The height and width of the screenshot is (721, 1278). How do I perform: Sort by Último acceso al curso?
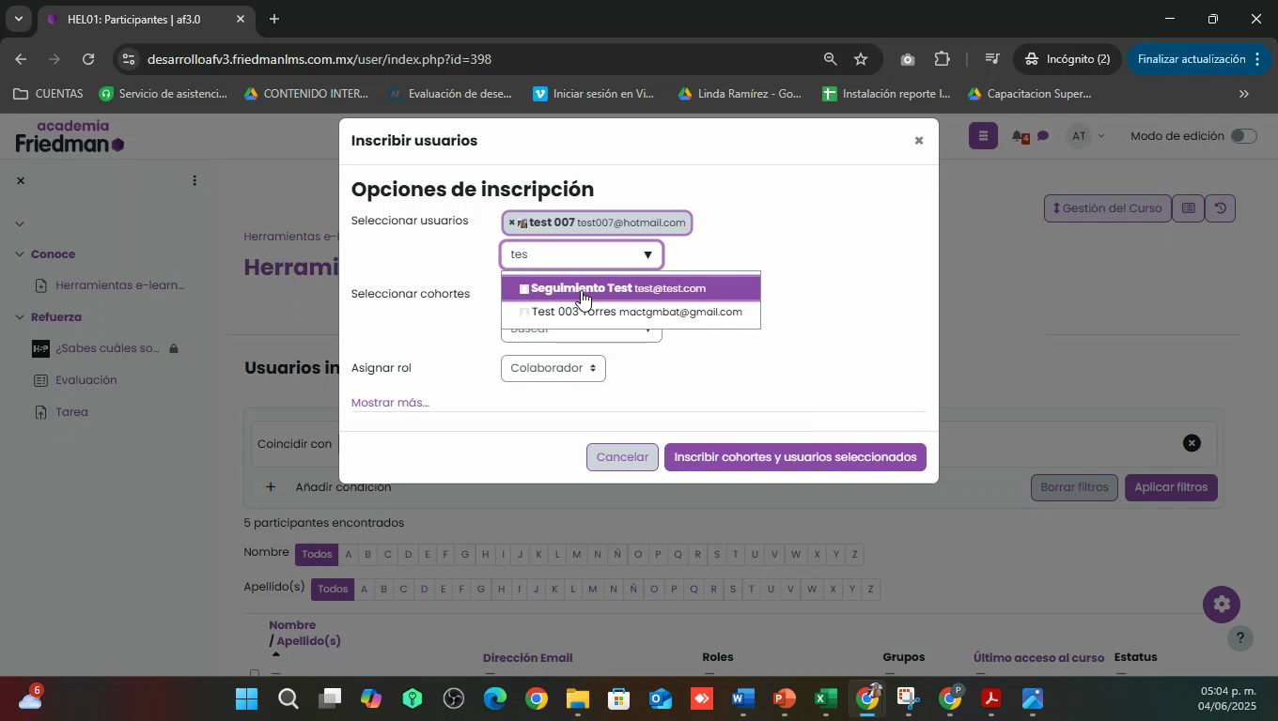(1038, 657)
